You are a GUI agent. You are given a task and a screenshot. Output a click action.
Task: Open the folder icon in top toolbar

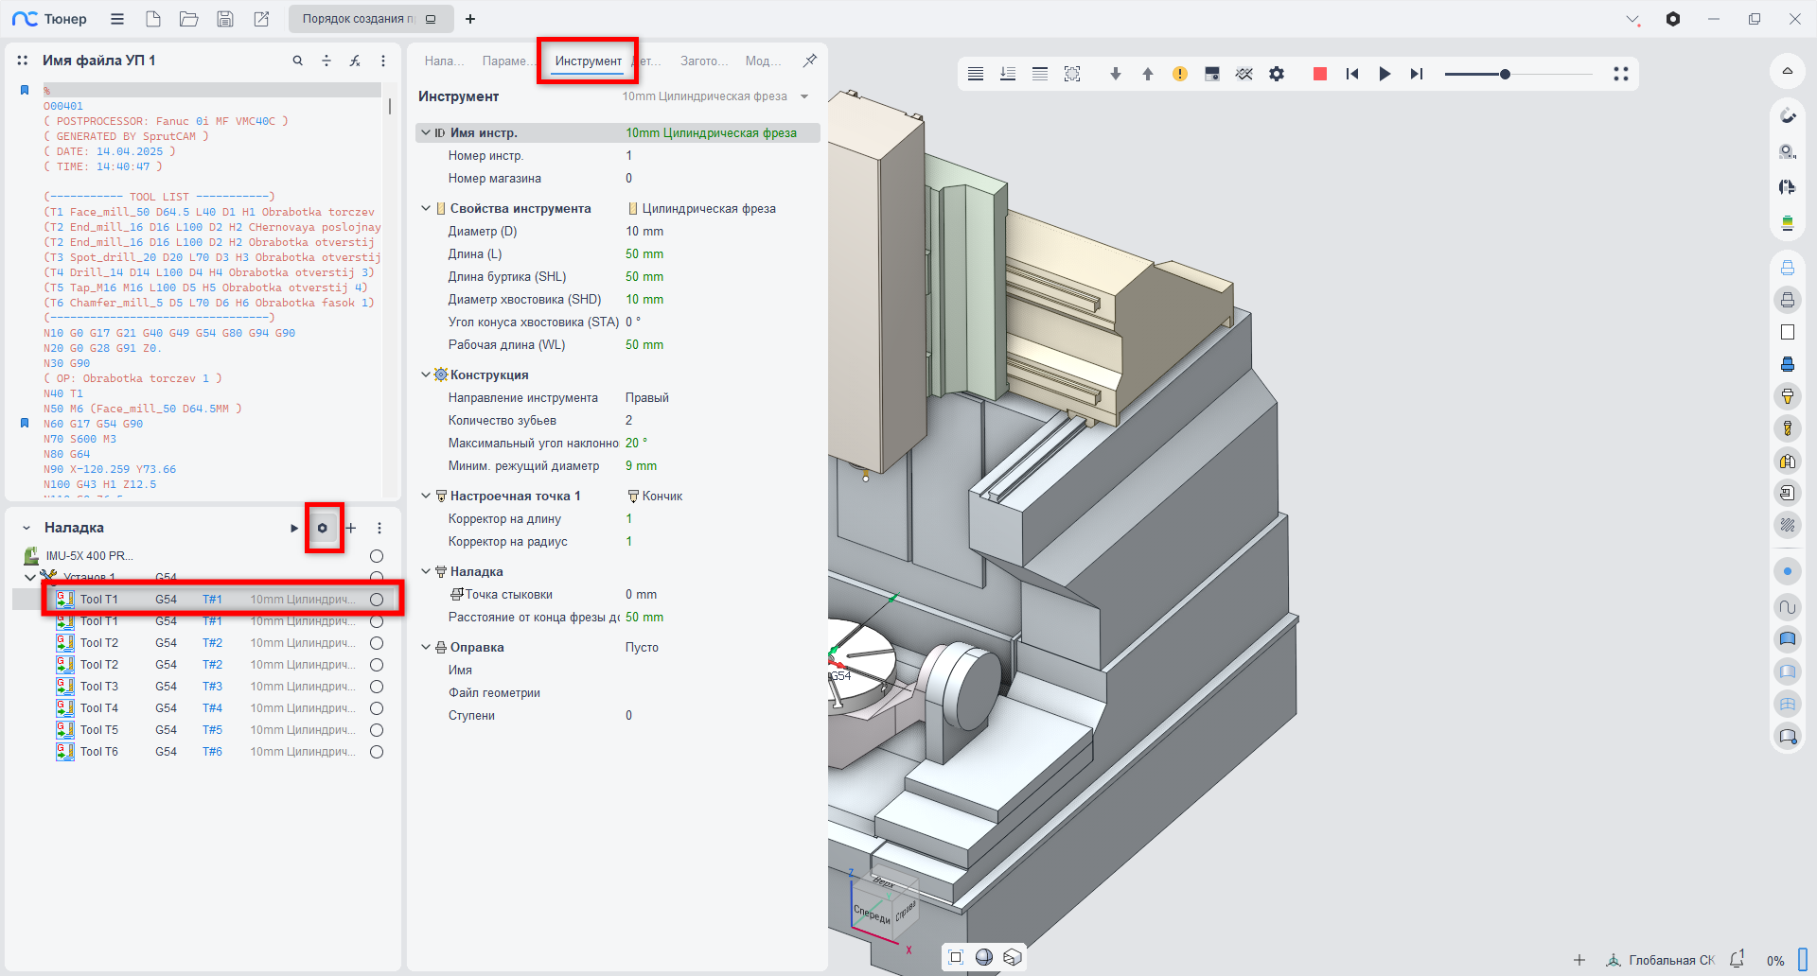point(189,19)
